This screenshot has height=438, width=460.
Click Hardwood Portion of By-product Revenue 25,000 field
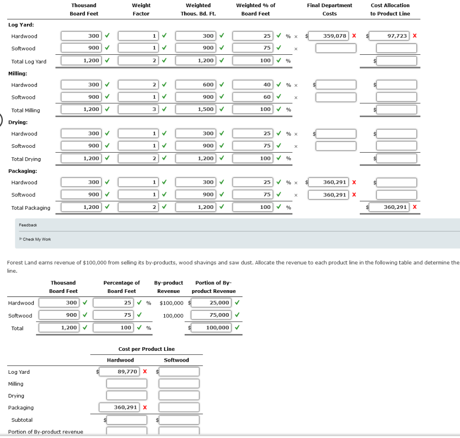point(211,302)
